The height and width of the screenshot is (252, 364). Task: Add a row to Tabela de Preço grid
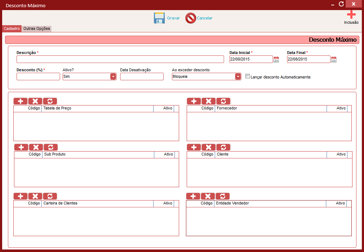[x=21, y=101]
